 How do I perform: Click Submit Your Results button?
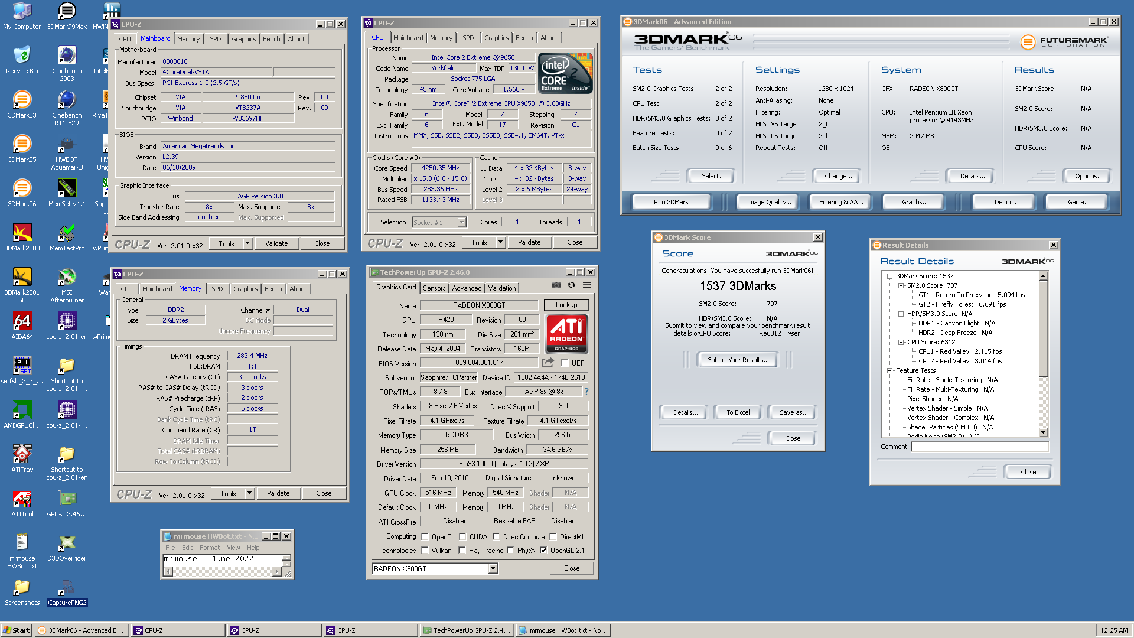tap(738, 360)
